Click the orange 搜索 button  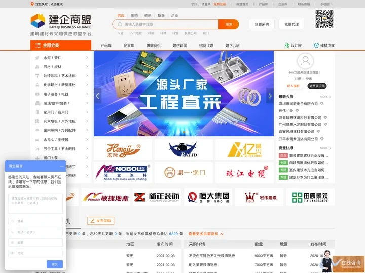(229, 24)
